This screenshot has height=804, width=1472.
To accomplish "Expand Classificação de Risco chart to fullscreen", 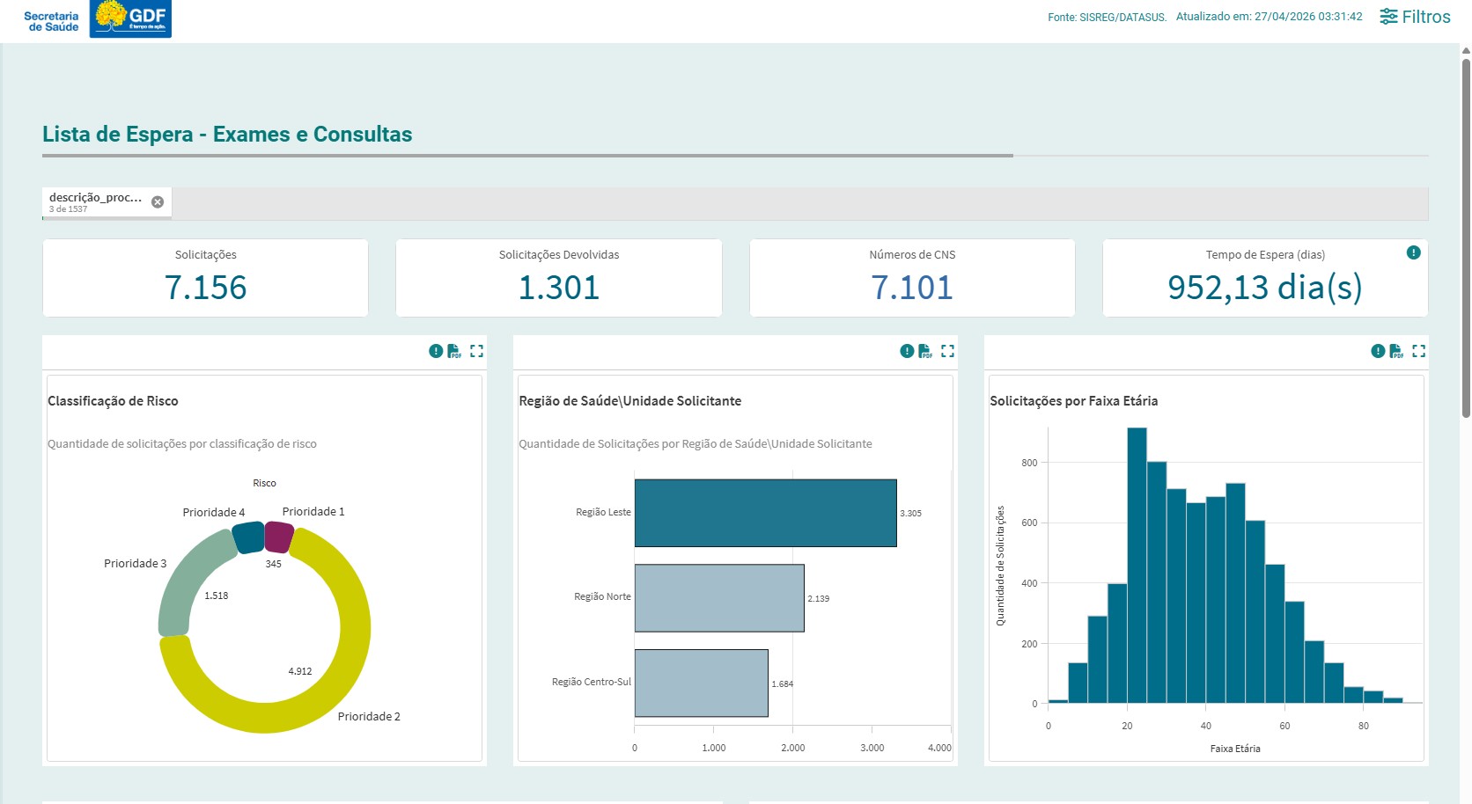I will [476, 351].
